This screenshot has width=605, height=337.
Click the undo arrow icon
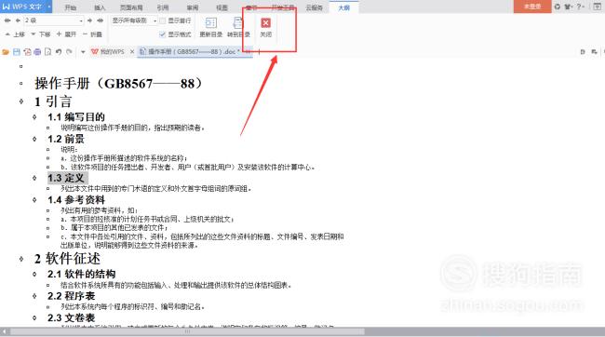pos(59,52)
